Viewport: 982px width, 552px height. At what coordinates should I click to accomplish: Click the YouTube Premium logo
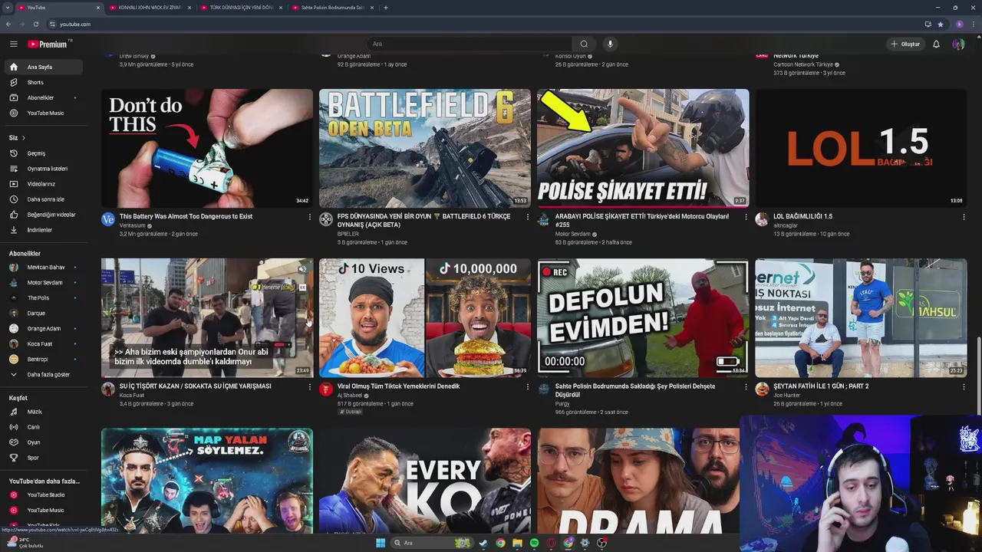click(48, 44)
